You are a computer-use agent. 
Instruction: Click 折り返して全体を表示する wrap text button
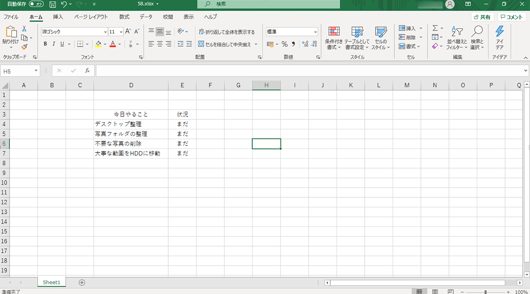226,32
